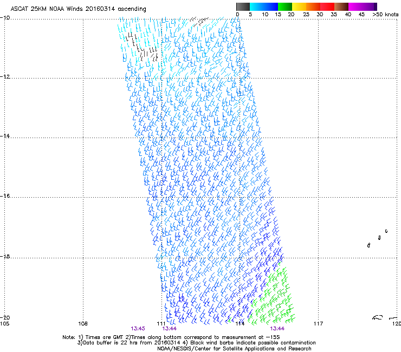Click the '111' longitude axis label

coord(161,324)
